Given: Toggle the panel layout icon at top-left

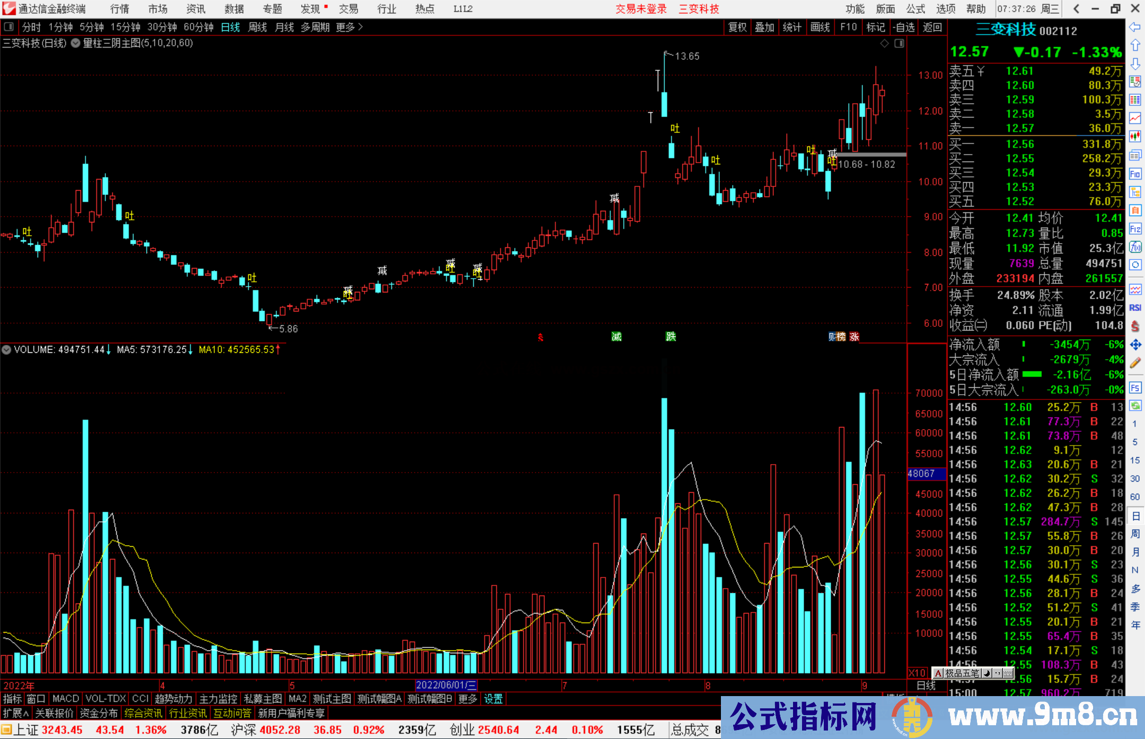Looking at the screenshot, I should pyautogui.click(x=9, y=27).
